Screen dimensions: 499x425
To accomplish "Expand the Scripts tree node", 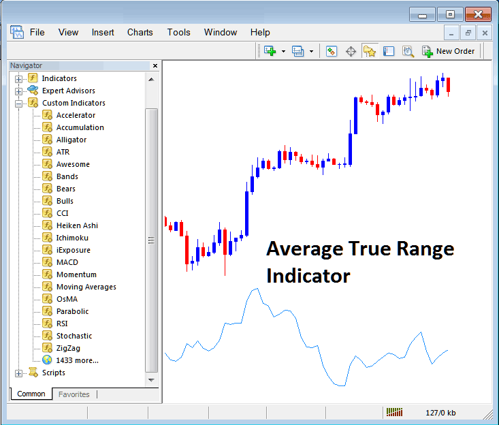I will tap(18, 373).
